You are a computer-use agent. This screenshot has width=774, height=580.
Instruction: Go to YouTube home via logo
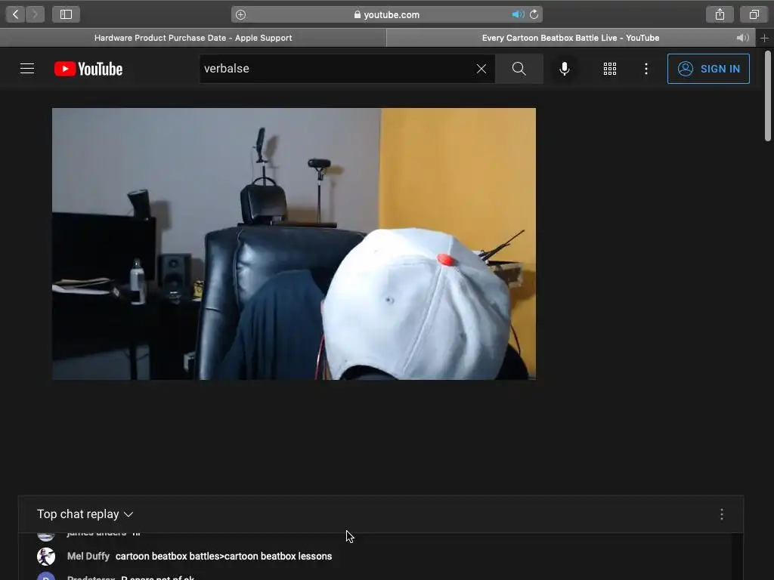[x=88, y=69]
